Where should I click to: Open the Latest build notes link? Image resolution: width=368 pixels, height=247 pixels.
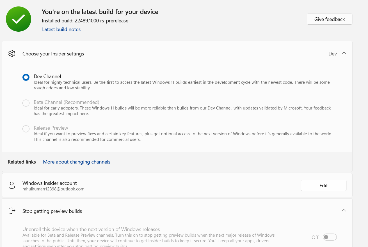click(61, 29)
